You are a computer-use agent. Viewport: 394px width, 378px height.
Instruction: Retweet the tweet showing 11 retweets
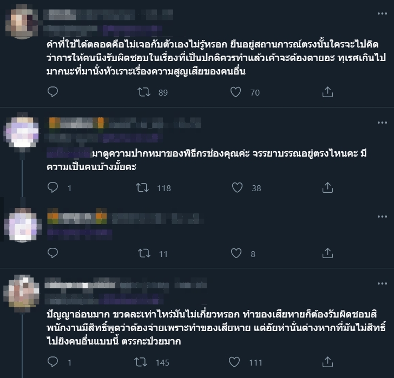click(x=144, y=253)
